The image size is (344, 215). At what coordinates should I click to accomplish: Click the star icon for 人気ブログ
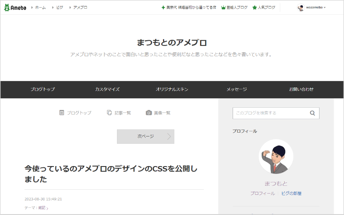255,8
